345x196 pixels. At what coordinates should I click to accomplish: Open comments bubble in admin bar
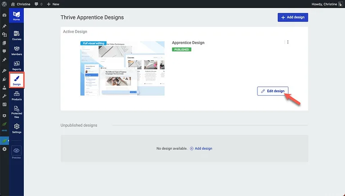tap(38, 4)
